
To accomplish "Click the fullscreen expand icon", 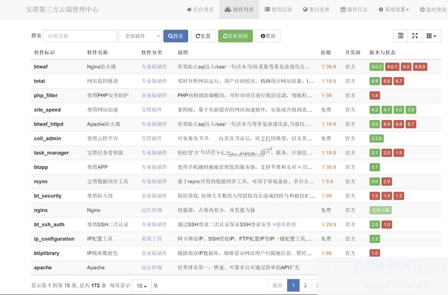I will [415, 36].
